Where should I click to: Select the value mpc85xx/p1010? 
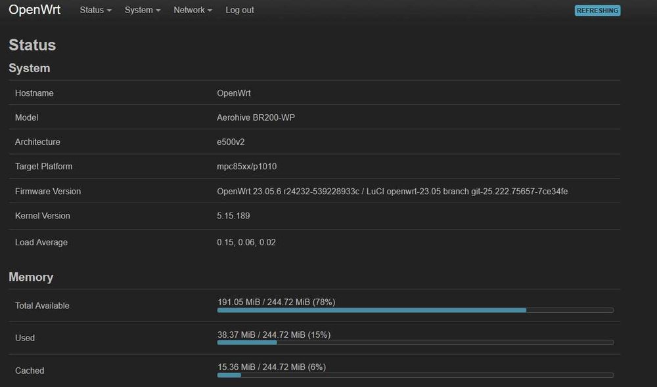[247, 167]
